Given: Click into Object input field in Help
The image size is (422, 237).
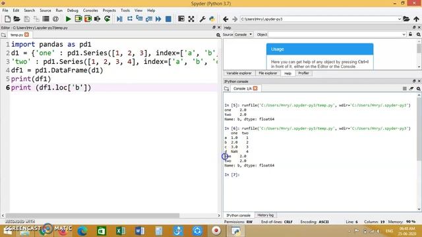Looking at the screenshot, I should point(335,34).
